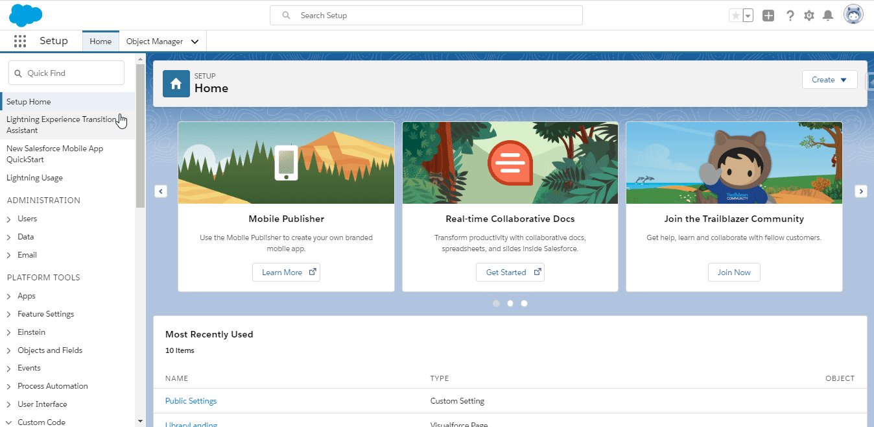
Task: Click the Favorites star icon
Action: [x=735, y=16]
